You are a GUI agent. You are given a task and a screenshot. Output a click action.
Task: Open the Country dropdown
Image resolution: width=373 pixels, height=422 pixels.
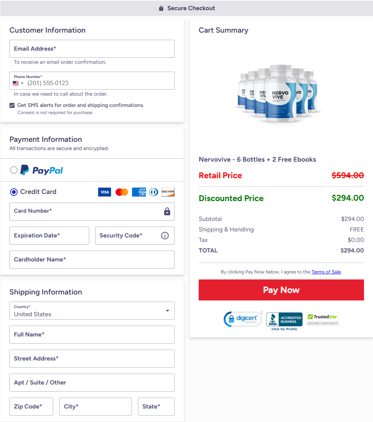point(167,311)
